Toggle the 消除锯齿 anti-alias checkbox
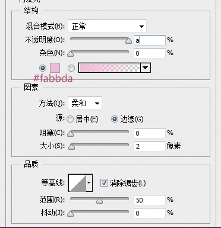221x228 pixels. (x=104, y=183)
